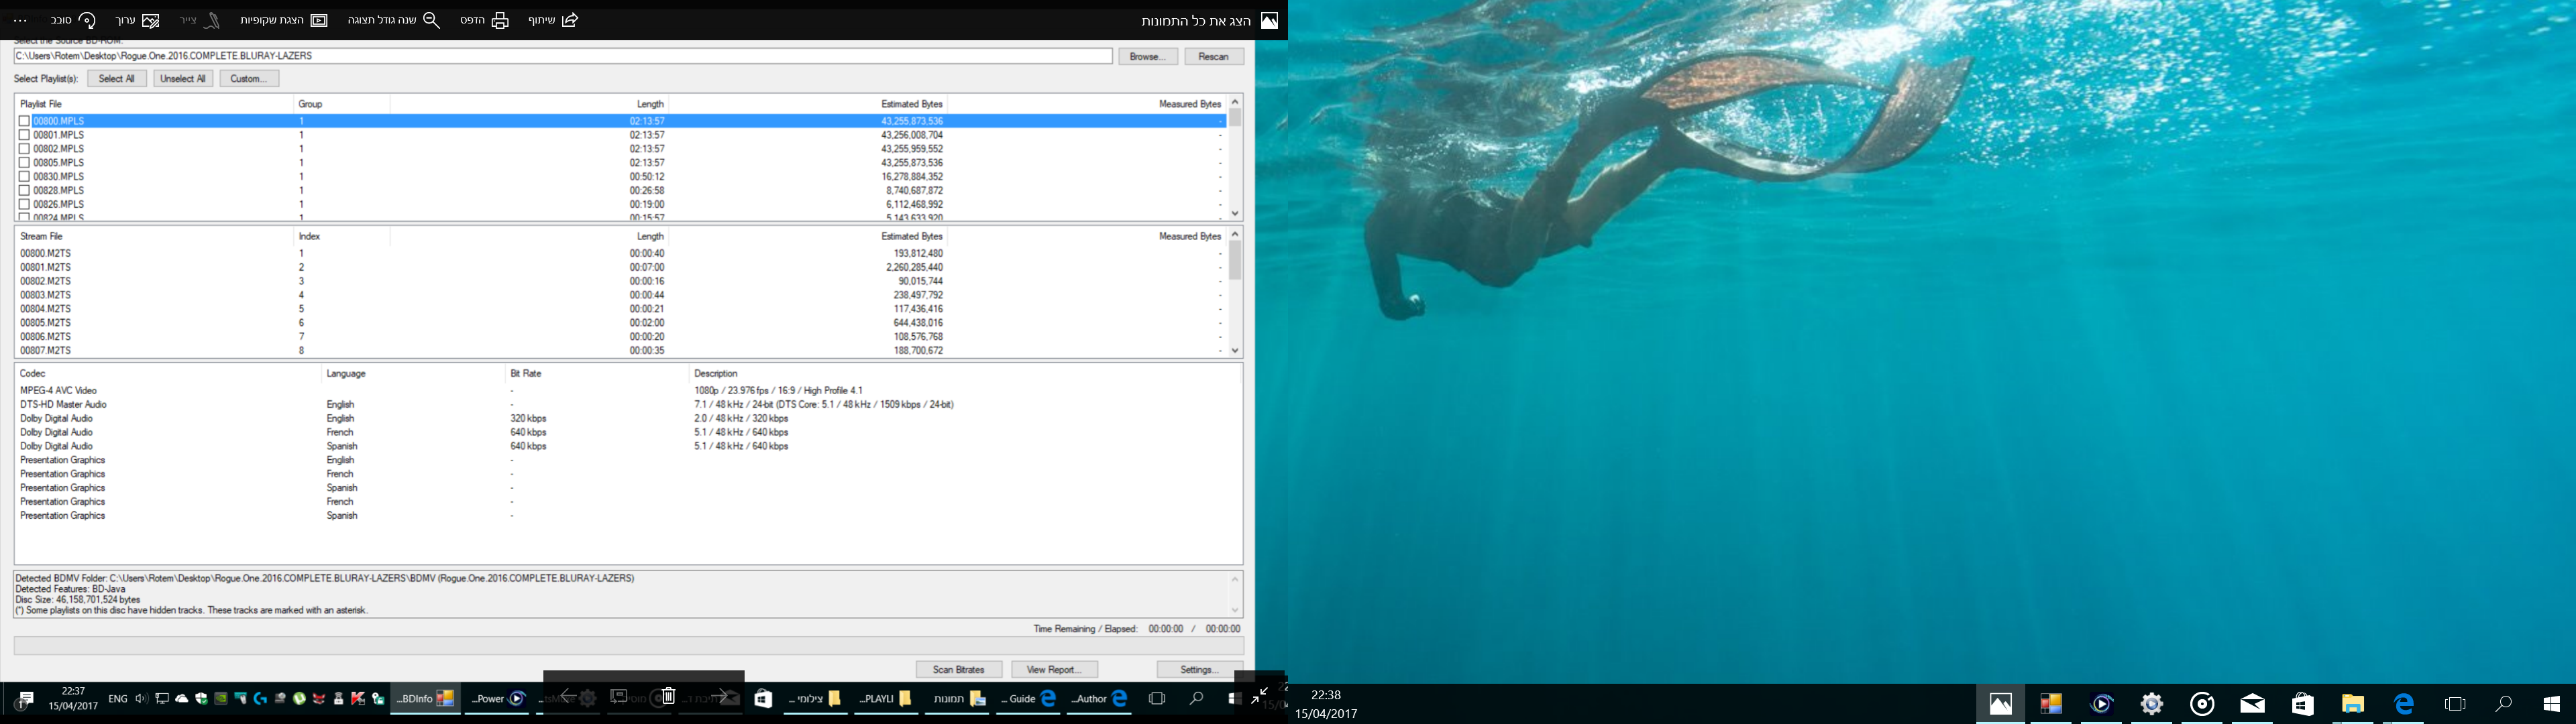Check the 00800.MPLS playlist checkbox
This screenshot has height=724, width=2576.
coord(25,121)
